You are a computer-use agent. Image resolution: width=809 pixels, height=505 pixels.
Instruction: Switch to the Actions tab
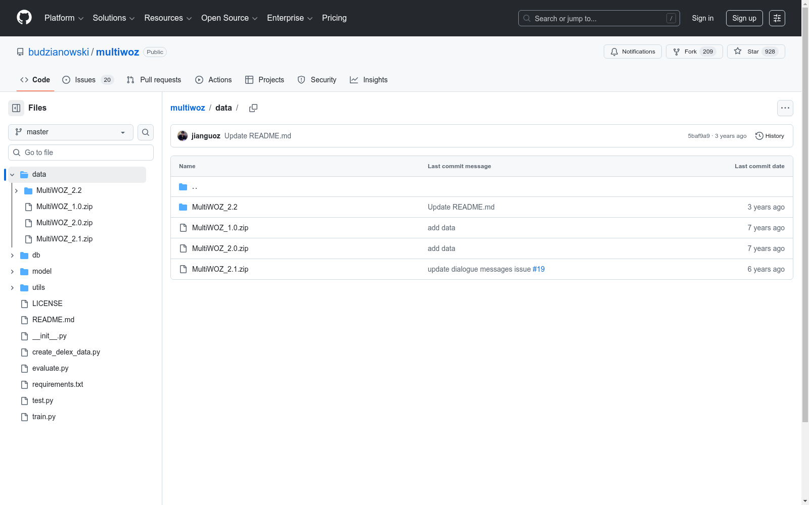point(213,80)
